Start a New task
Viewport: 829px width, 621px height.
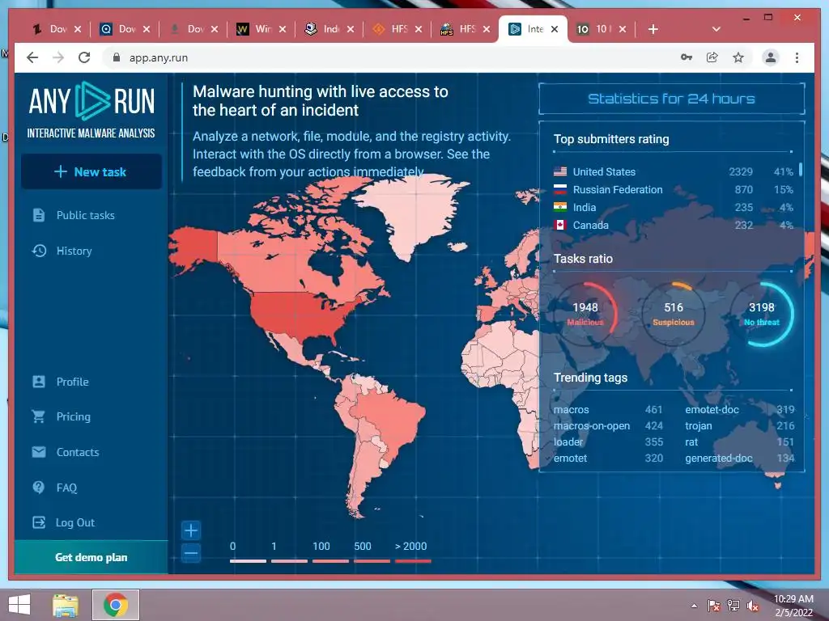click(91, 171)
